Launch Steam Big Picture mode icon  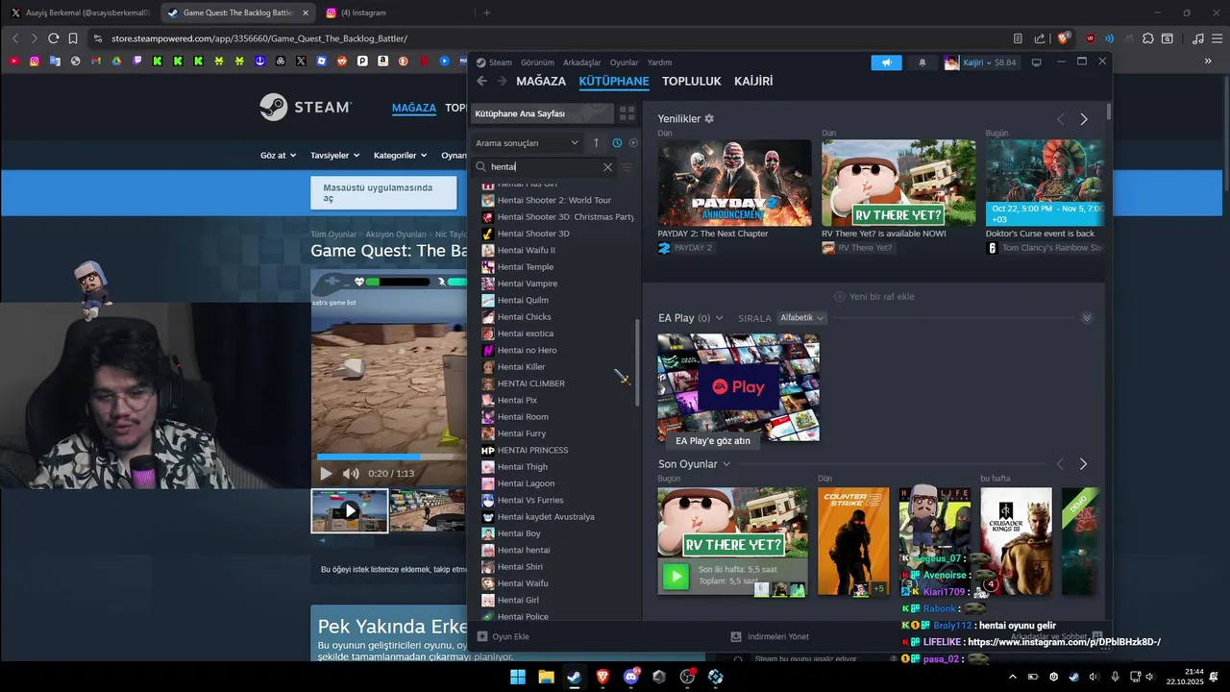pos(1036,62)
